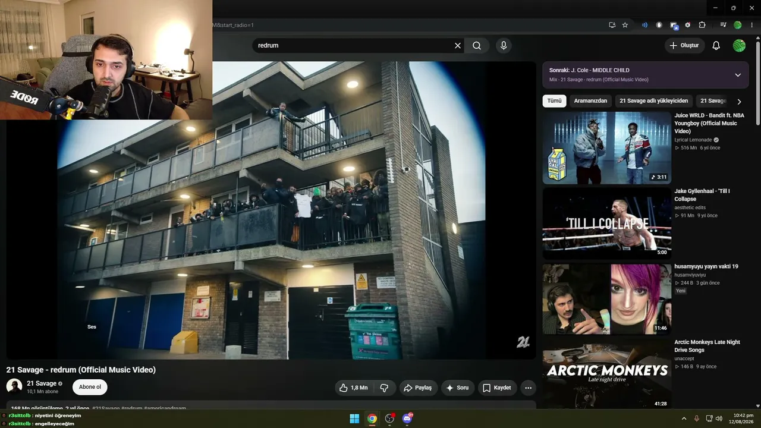The height and width of the screenshot is (428, 761).
Task: Open Arctic Monkeys Late Night Drive Songs title
Action: 707,346
